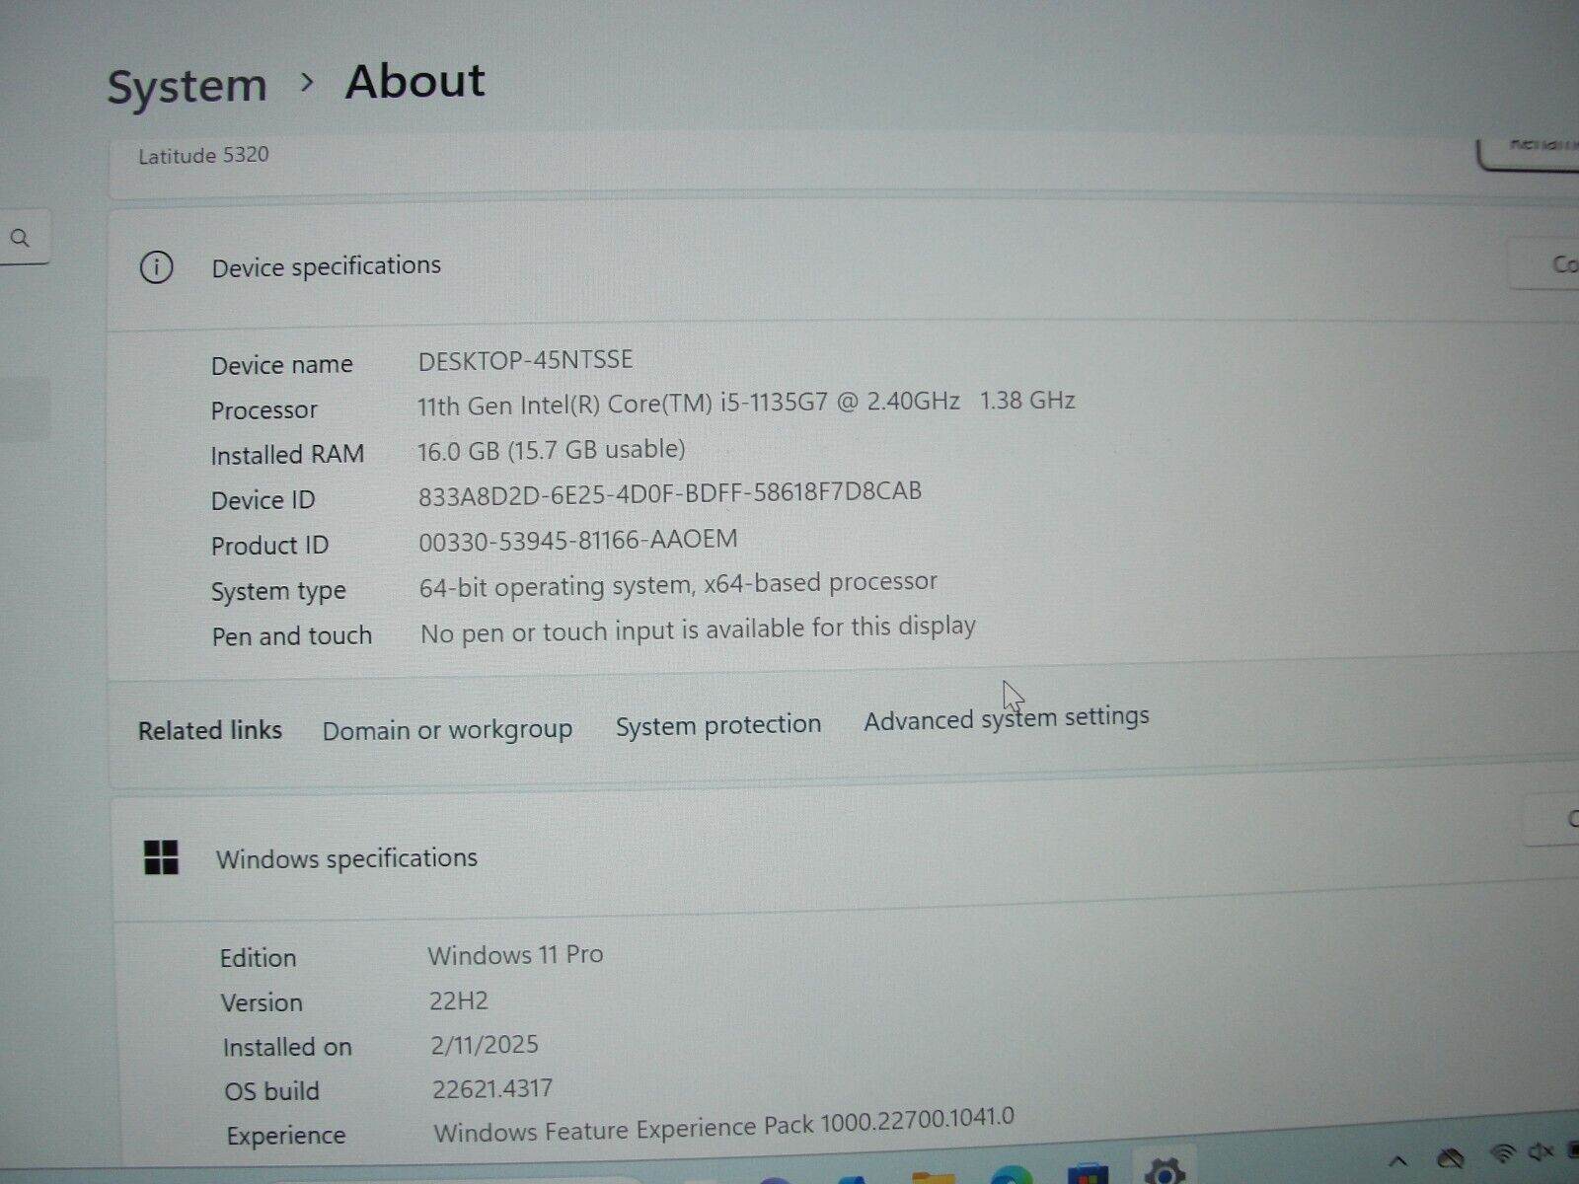Open the Wi-Fi icon in the system tray
This screenshot has width=1579, height=1184.
point(1502,1152)
